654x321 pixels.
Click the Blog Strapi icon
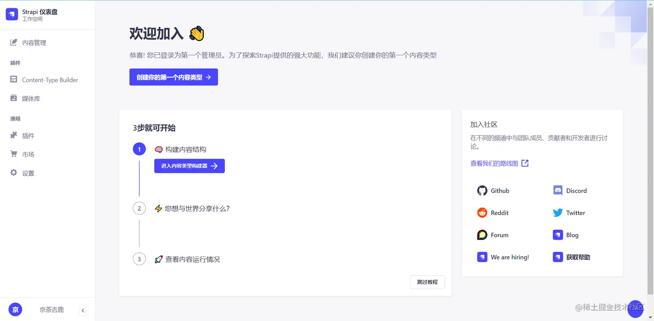558,235
